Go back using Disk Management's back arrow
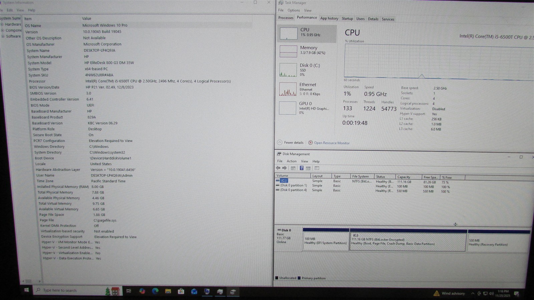The image size is (534, 300). click(x=278, y=168)
